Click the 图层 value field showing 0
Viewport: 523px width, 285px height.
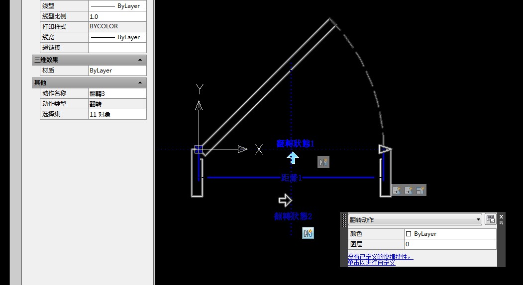pos(450,244)
